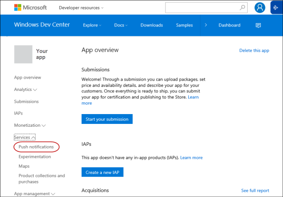
Task: Open the Docs dropdown menu
Action: click(122, 25)
